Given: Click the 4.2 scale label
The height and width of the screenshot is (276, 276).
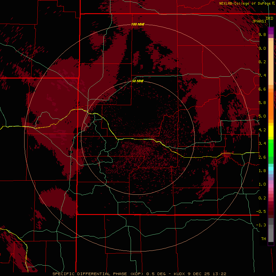Looking at the screenshot, I should click(x=262, y=130).
